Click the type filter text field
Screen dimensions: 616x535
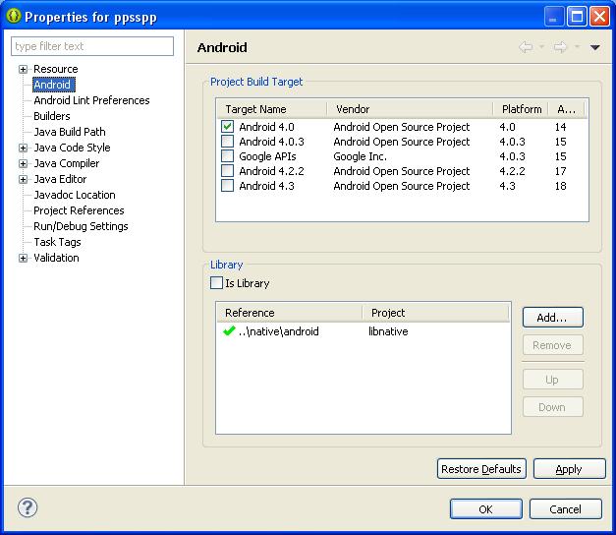pos(92,46)
